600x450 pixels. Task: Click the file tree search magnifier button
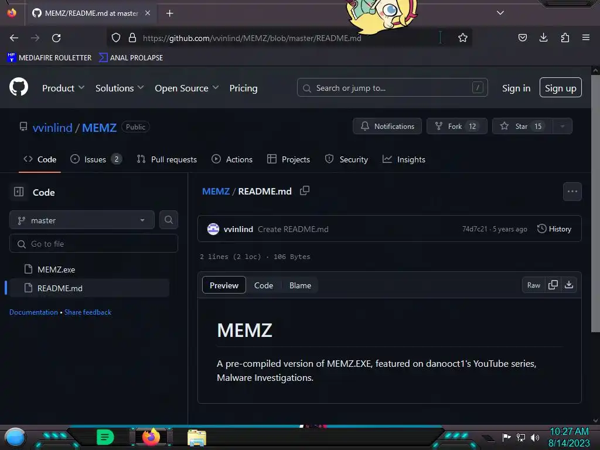(x=168, y=220)
